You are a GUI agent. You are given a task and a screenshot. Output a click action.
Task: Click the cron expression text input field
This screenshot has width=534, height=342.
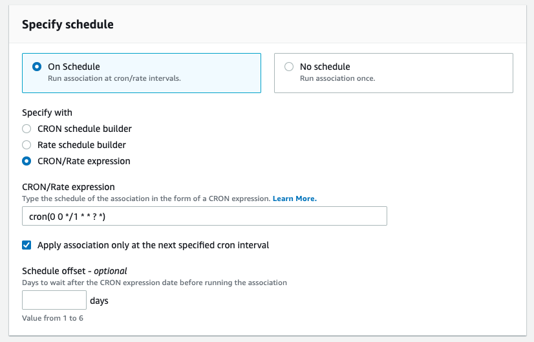(x=204, y=216)
